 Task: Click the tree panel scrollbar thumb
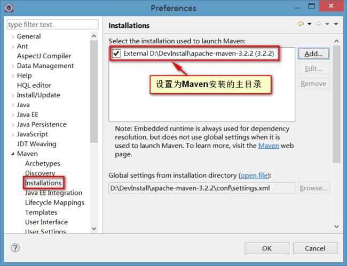(94, 92)
